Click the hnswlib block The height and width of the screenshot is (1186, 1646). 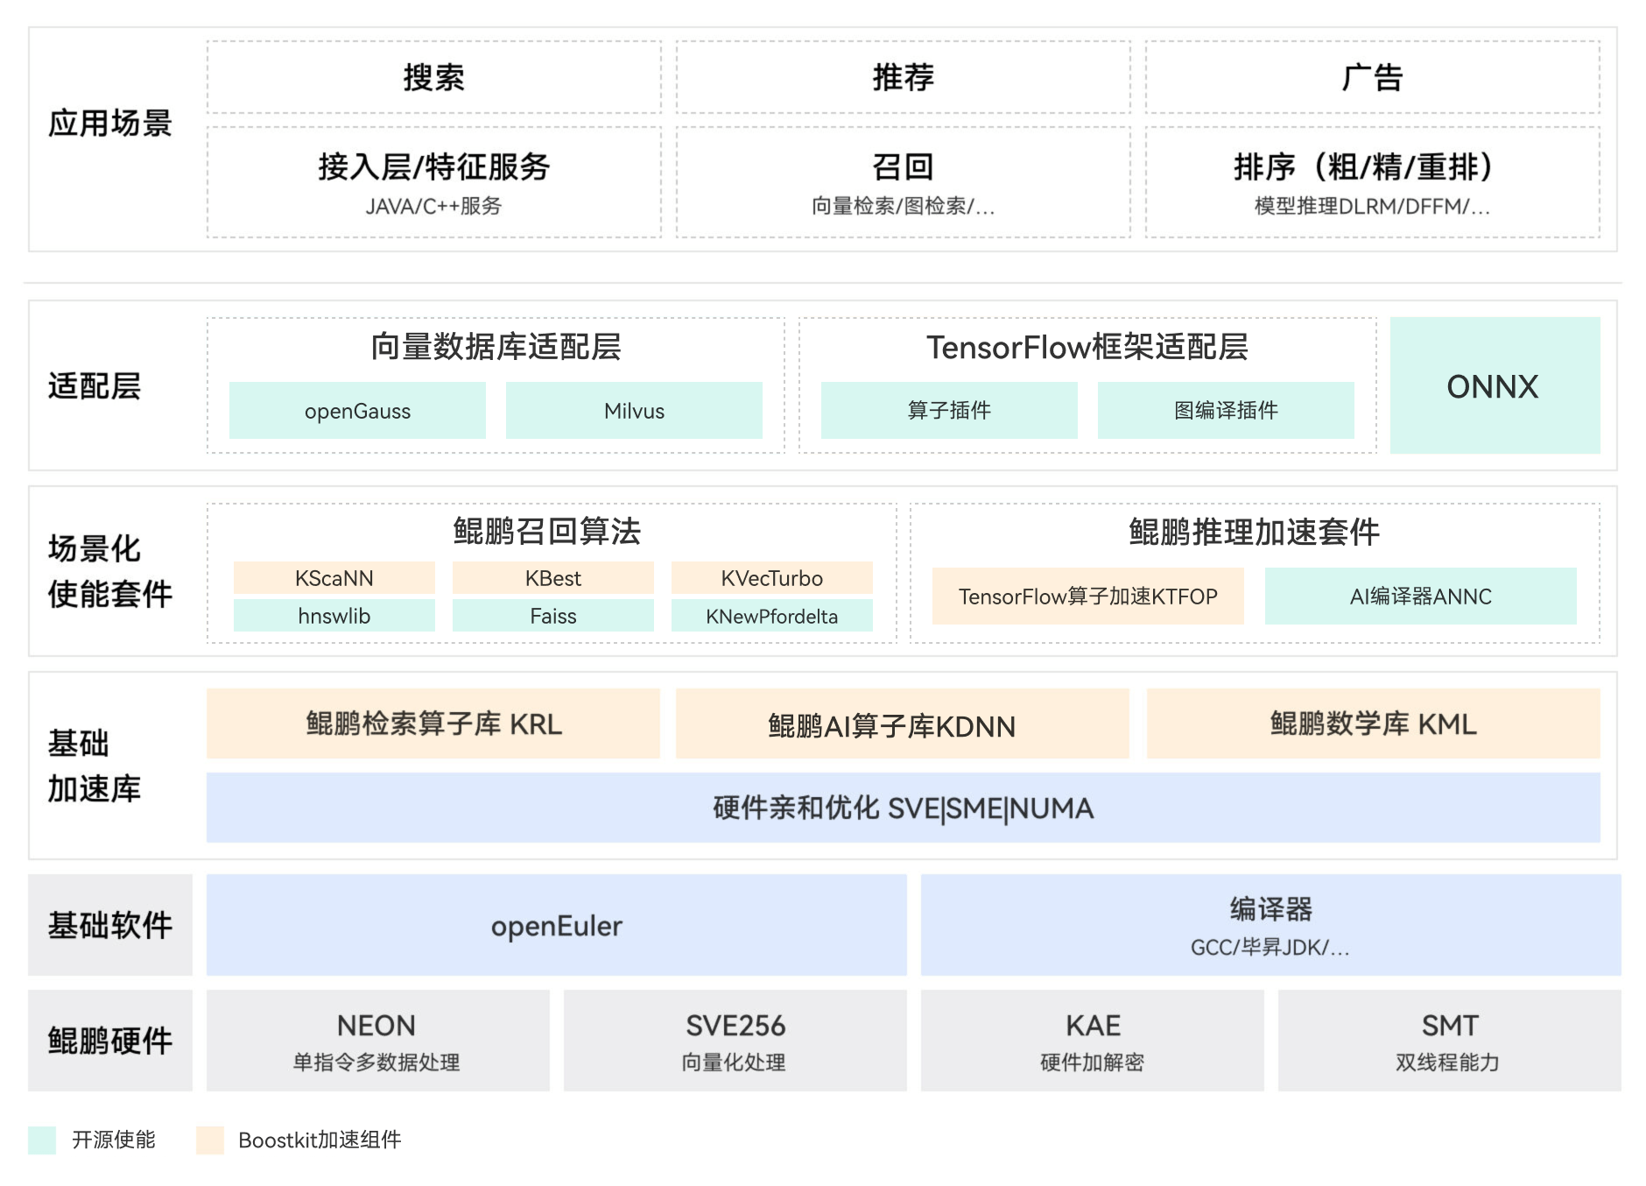point(334,616)
